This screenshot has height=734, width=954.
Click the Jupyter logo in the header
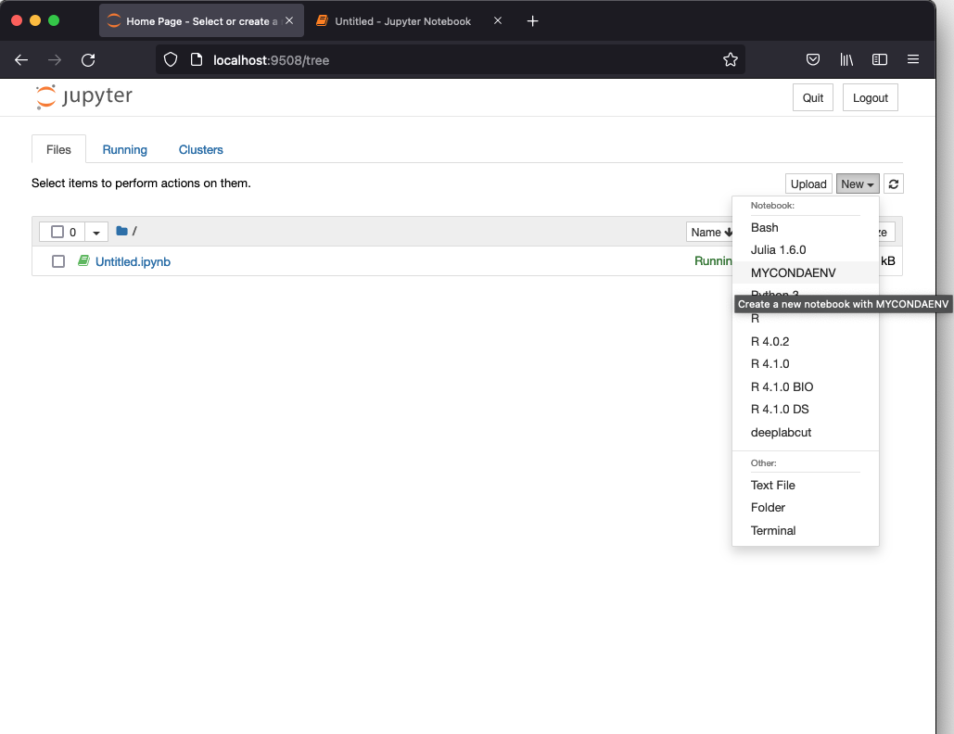[x=84, y=96]
